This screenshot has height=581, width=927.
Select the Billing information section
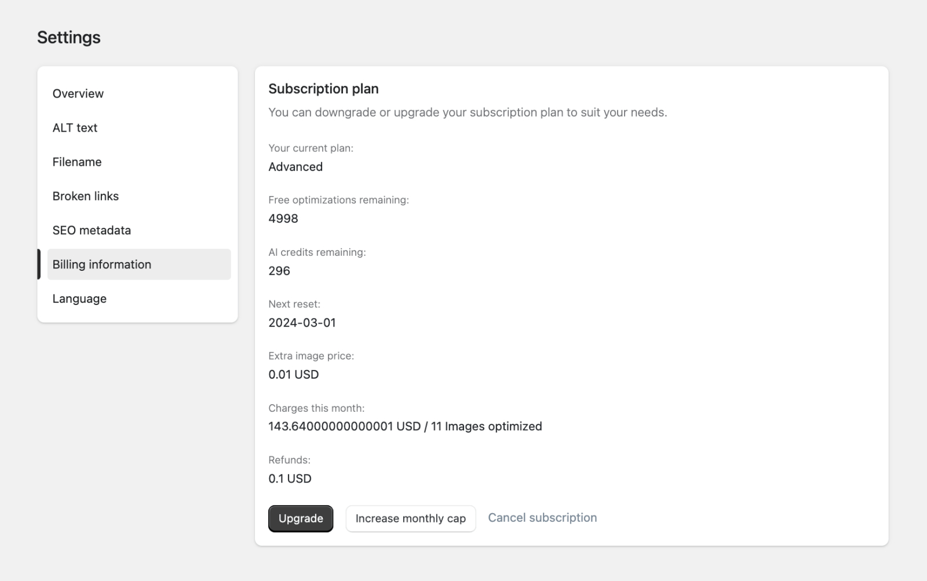tap(102, 264)
